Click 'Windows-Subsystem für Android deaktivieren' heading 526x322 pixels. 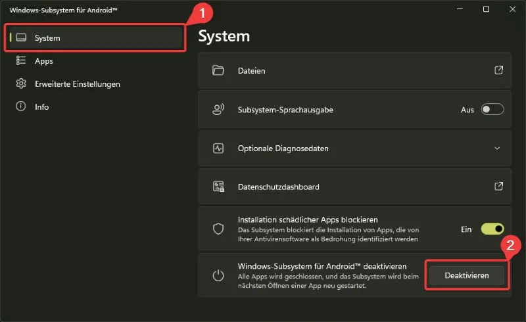(322, 266)
